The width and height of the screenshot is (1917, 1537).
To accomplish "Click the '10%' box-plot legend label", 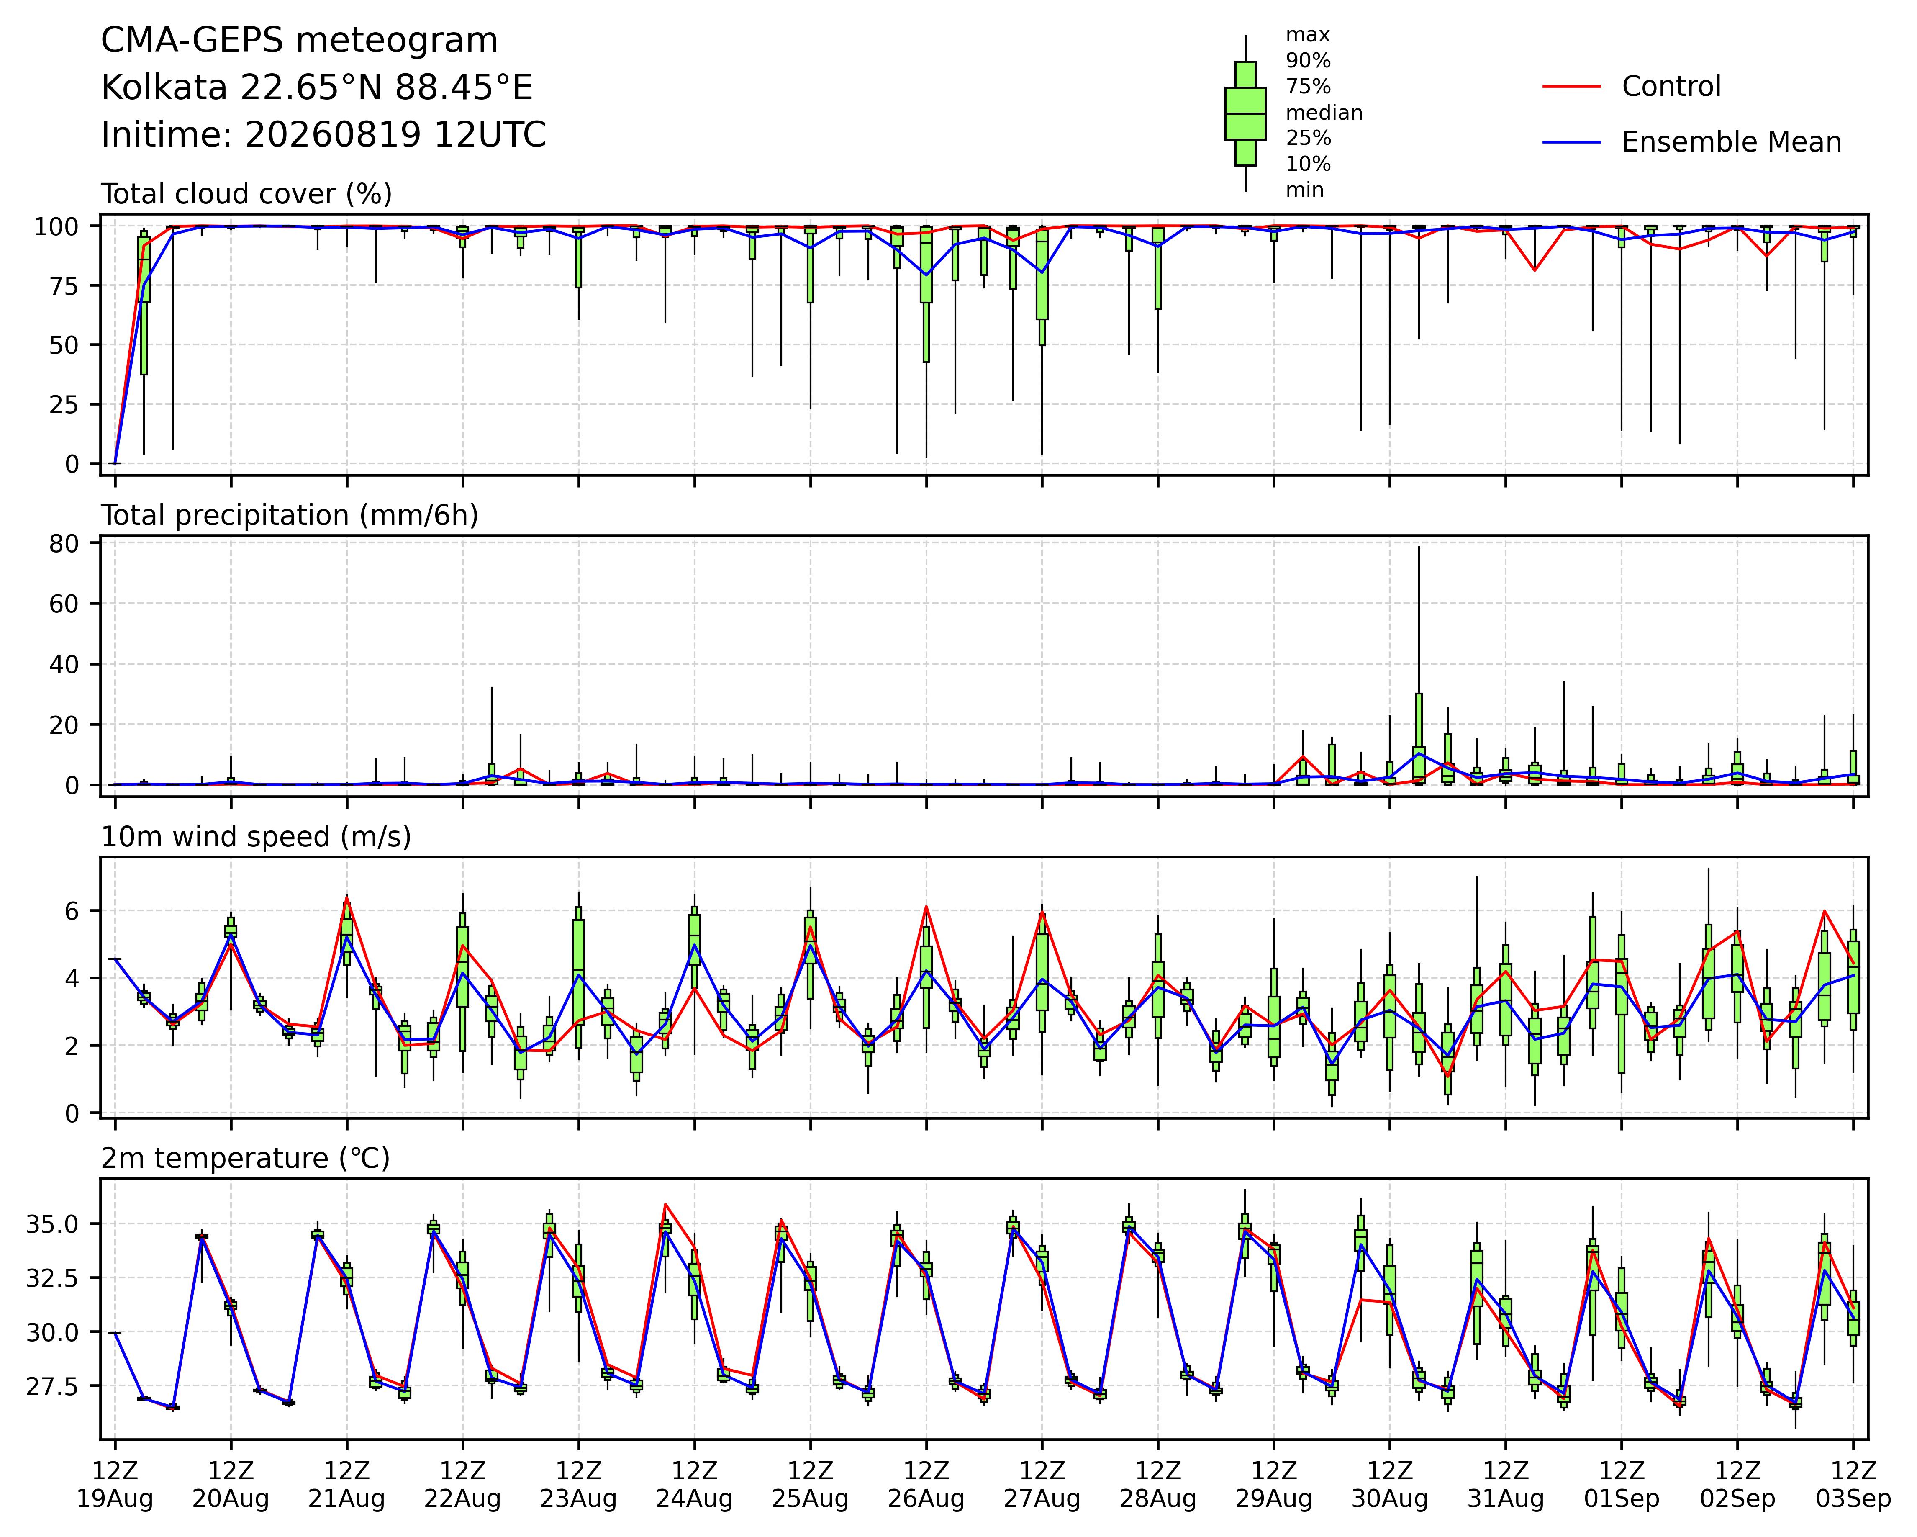I will click(x=1308, y=164).
